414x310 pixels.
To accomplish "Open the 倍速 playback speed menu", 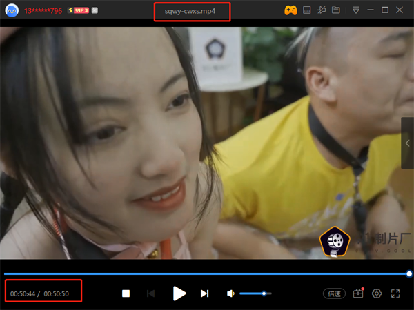I will (x=334, y=293).
